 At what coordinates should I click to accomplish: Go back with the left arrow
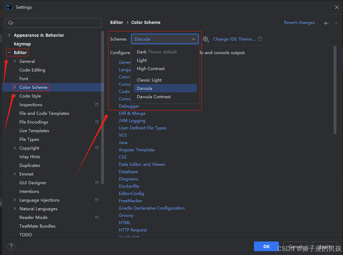326,23
